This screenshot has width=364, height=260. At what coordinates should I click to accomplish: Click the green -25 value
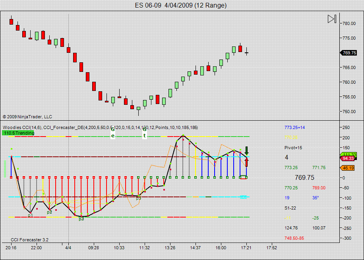pos(316,218)
